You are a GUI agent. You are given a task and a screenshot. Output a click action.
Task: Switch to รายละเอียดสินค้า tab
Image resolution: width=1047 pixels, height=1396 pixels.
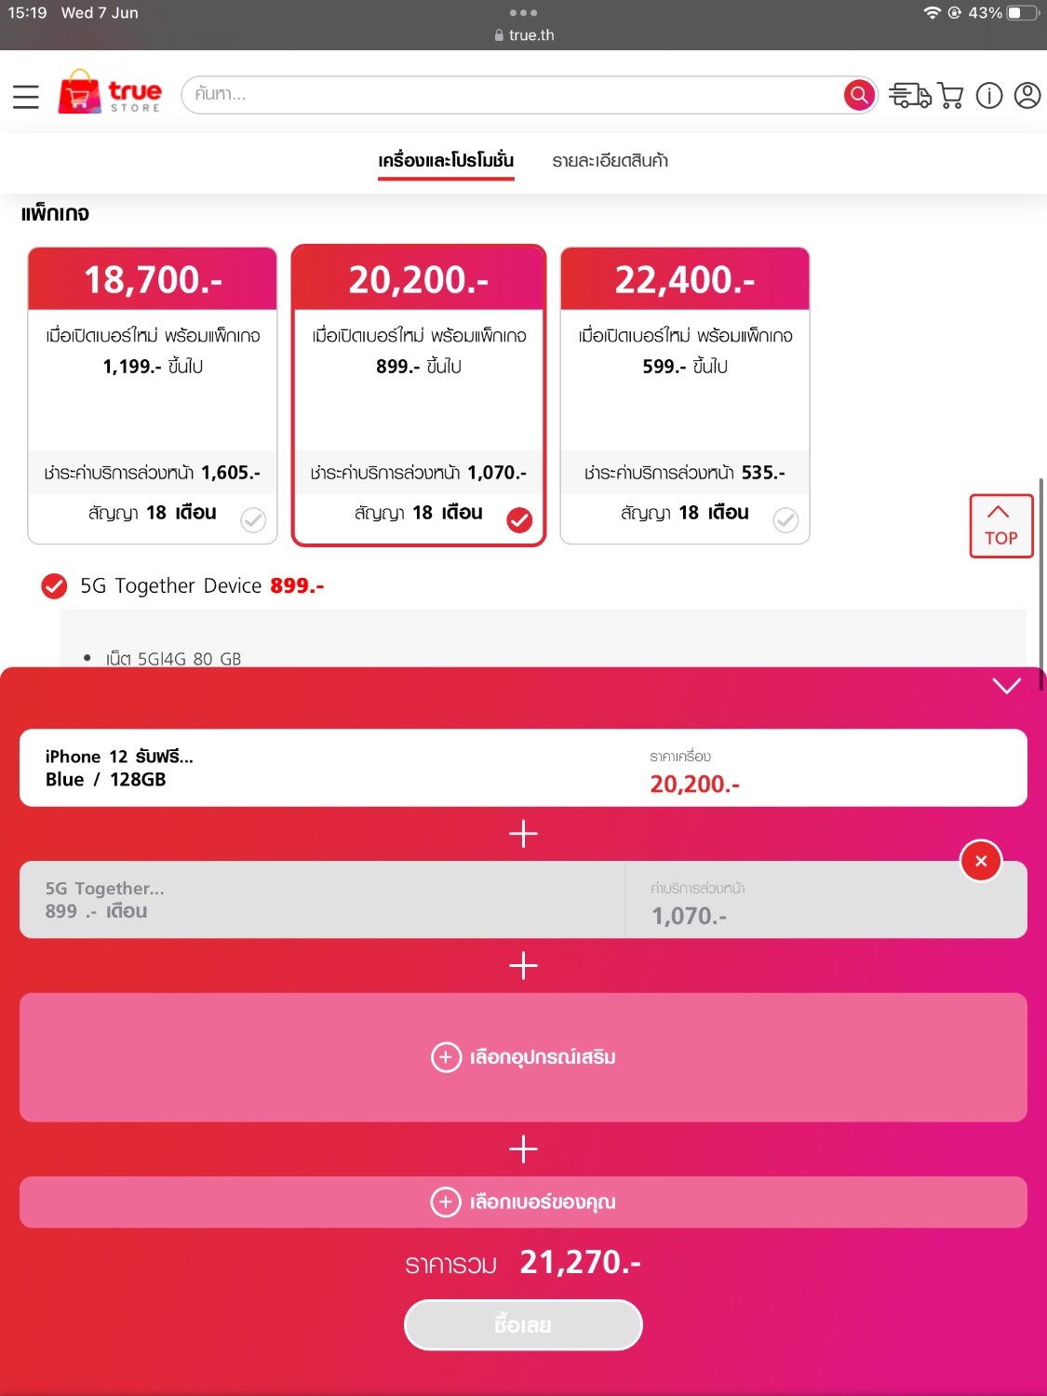(x=610, y=161)
